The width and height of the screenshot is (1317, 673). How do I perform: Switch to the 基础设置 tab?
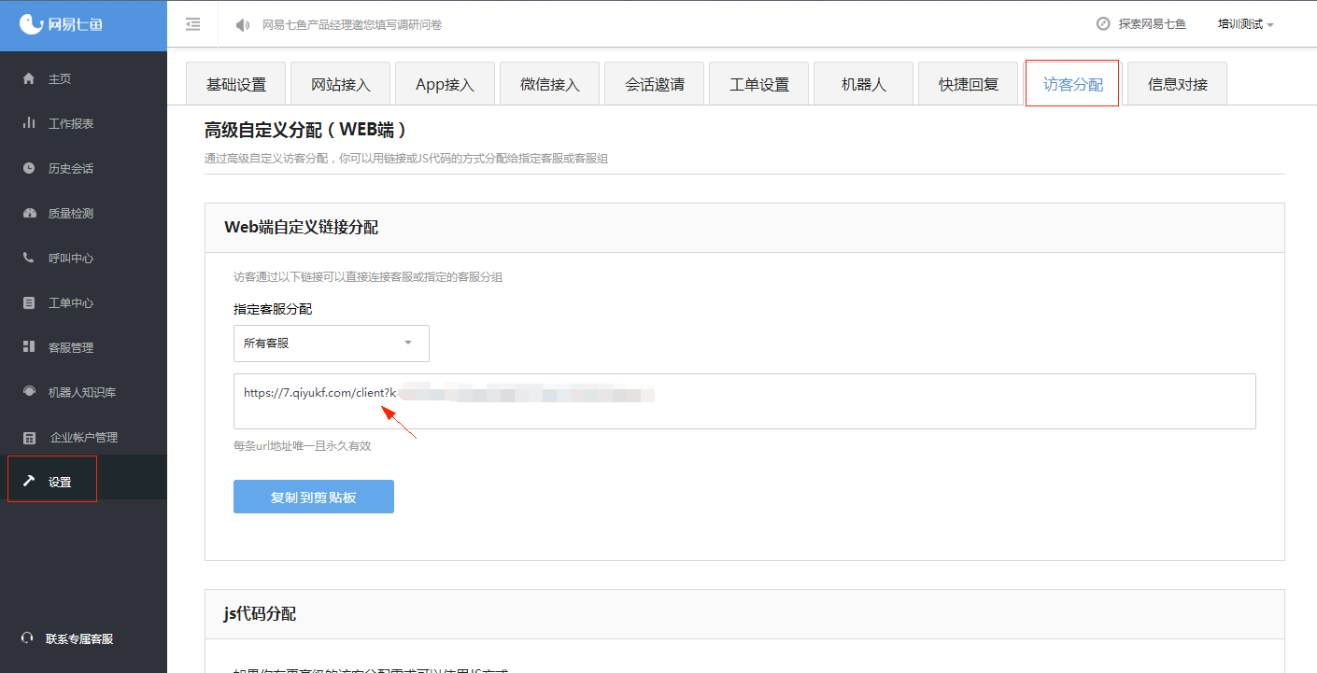coord(235,82)
